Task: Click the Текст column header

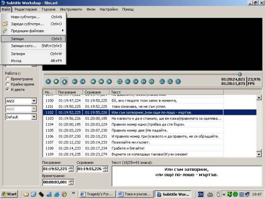Action: (166, 92)
